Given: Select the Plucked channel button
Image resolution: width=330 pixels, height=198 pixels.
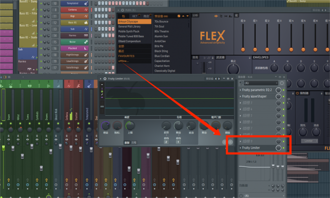Looking at the screenshot, I should tap(75, 48).
